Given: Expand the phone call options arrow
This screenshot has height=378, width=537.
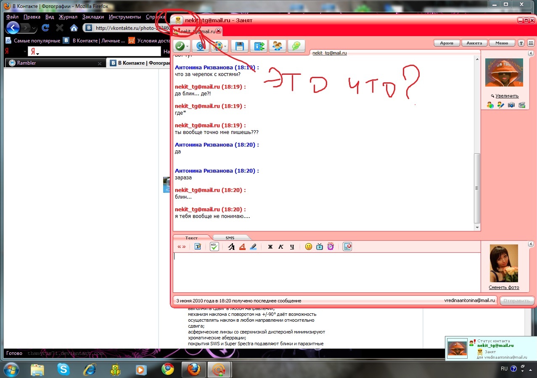Looking at the screenshot, I should coord(188,46).
